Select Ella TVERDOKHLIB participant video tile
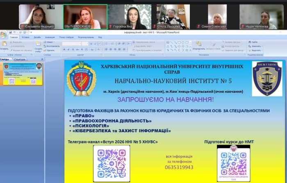The height and width of the screenshot is (183, 287). tap(85, 17)
